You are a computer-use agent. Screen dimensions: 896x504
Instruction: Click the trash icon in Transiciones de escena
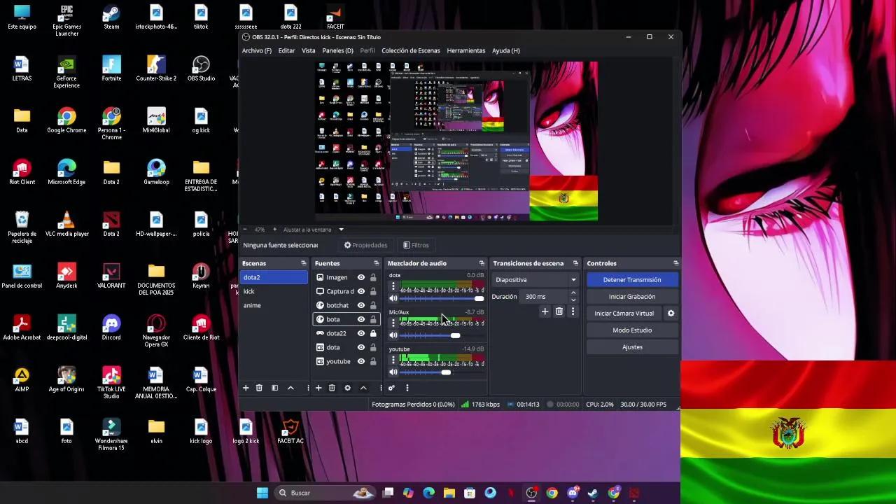coord(558,311)
